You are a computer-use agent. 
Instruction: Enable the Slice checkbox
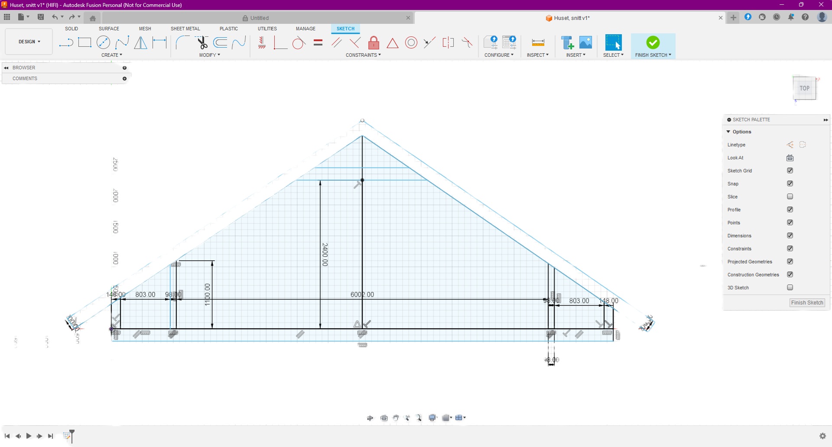[790, 197]
